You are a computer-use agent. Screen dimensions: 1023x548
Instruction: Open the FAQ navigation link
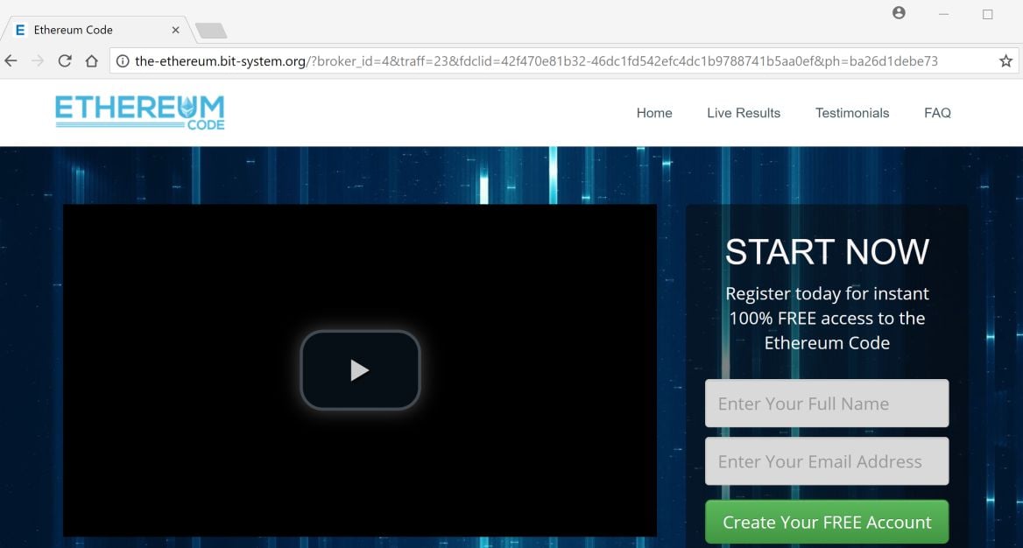click(937, 113)
